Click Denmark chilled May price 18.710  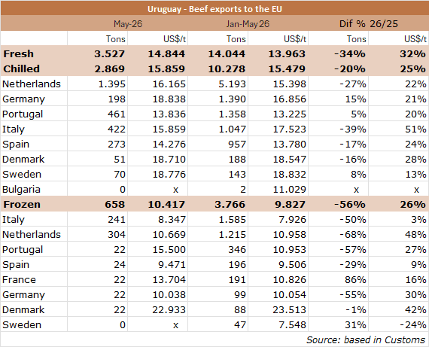click(x=169, y=159)
